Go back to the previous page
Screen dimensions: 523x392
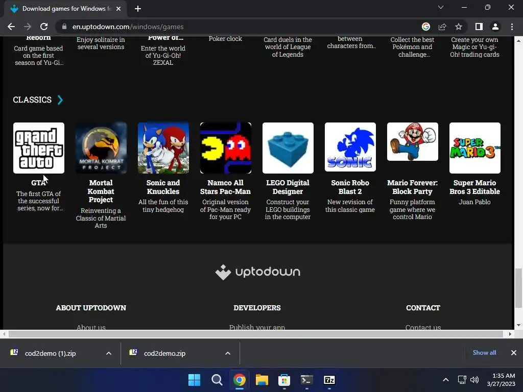pyautogui.click(x=11, y=27)
